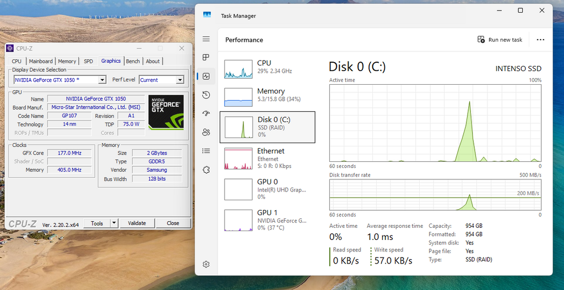Switch to Mainboard tab in CPU-Z

(x=41, y=62)
